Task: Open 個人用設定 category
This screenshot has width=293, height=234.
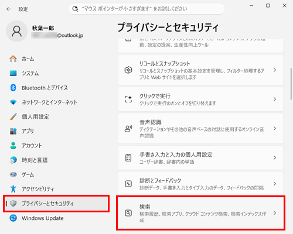Action: [56, 116]
